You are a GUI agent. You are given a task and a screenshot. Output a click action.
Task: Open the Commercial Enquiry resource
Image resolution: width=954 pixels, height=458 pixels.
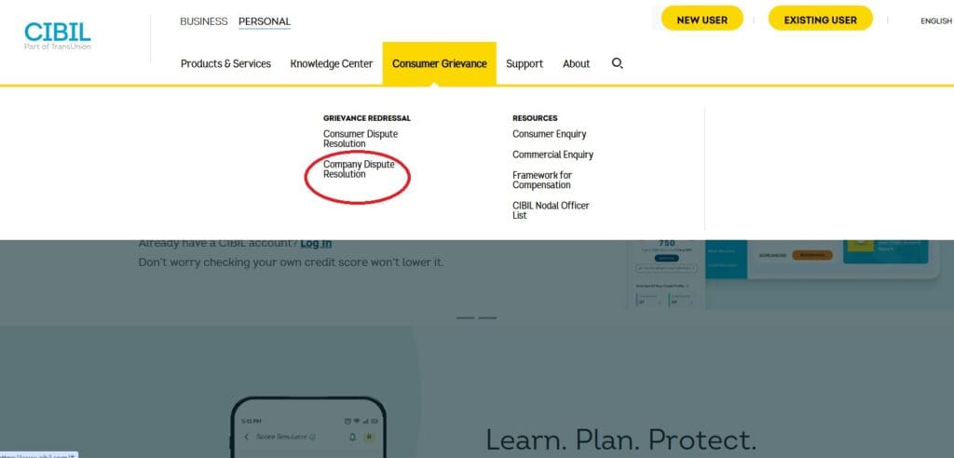pos(553,155)
